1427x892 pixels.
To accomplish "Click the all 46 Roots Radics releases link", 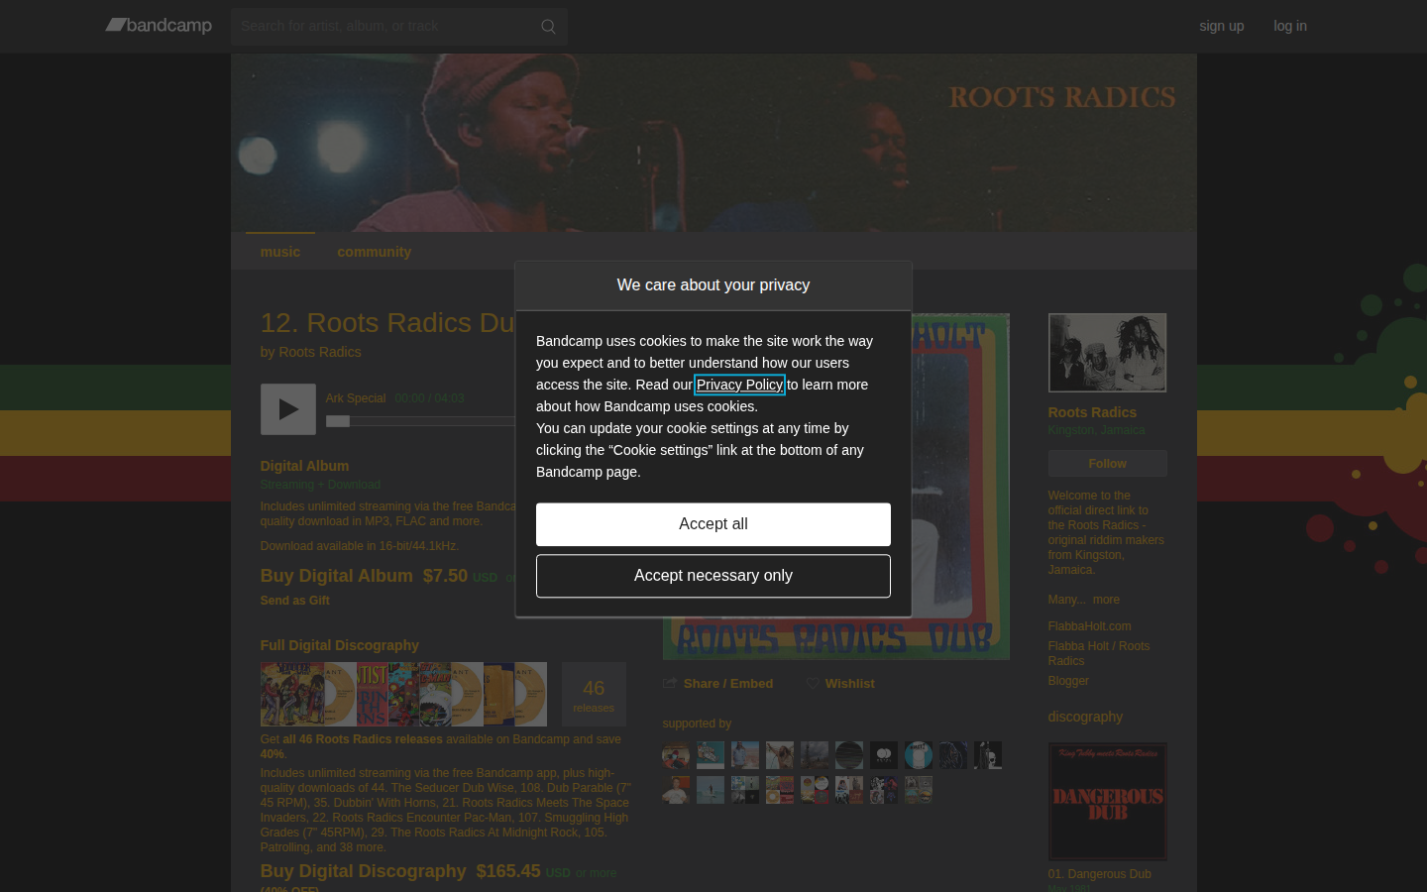I will click(x=363, y=739).
